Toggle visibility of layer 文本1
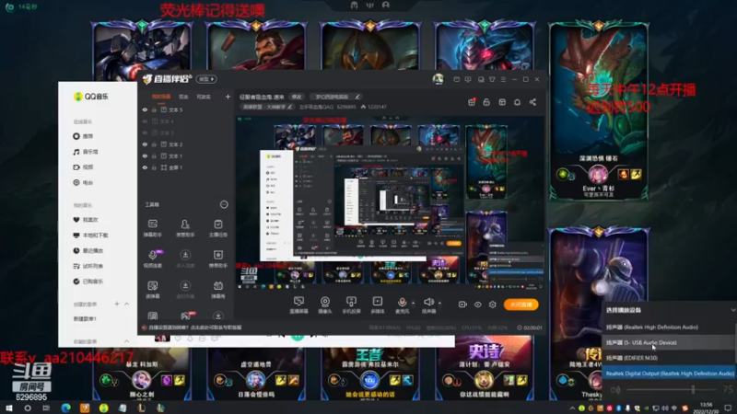The height and width of the screenshot is (414, 737). [145, 155]
